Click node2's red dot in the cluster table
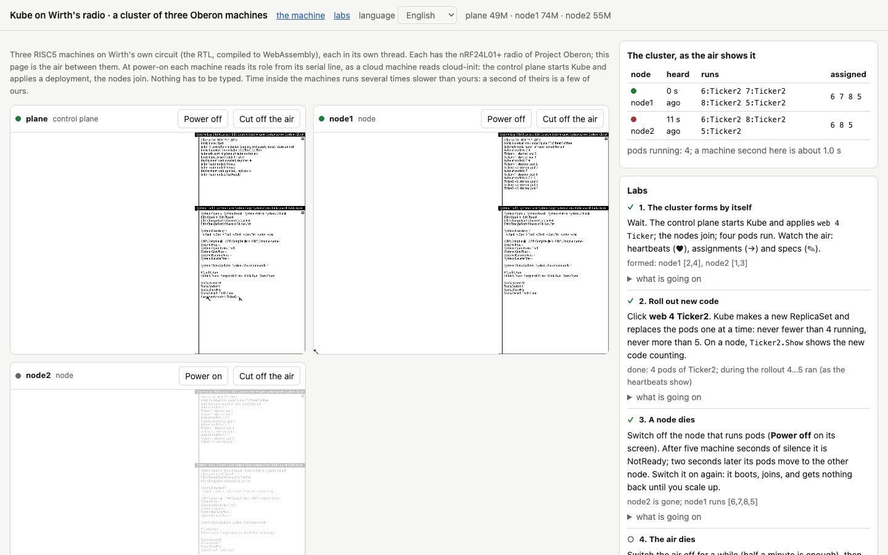888x555 pixels. click(633, 119)
